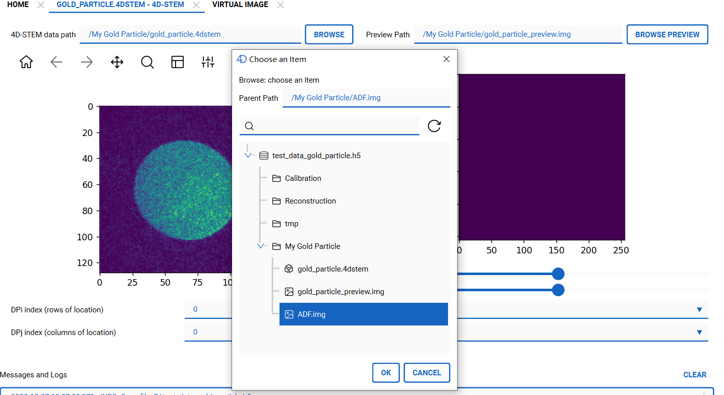Close the GOLD_PARTICLE.4DSTEM tab
Screen dimensions: 724x395
point(196,5)
